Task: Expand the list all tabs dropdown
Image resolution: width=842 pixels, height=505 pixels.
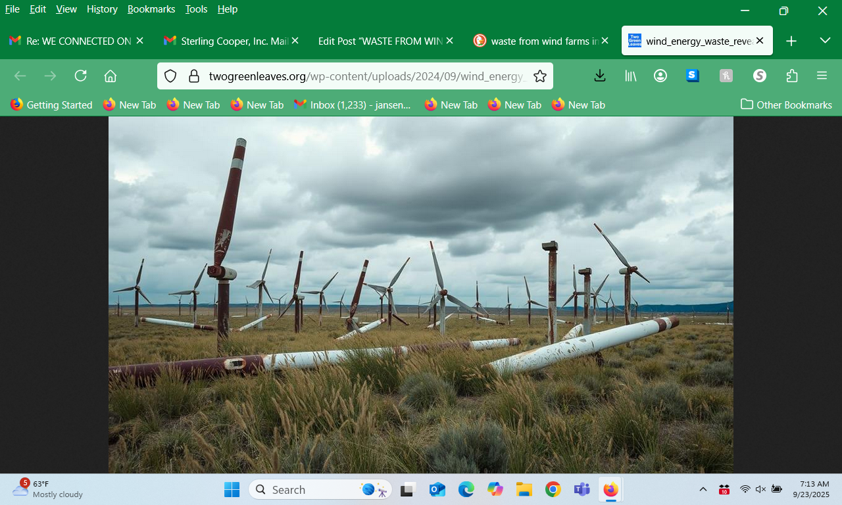Action: tap(825, 41)
